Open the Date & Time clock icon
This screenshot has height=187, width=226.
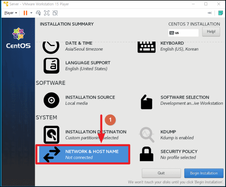(x=51, y=47)
